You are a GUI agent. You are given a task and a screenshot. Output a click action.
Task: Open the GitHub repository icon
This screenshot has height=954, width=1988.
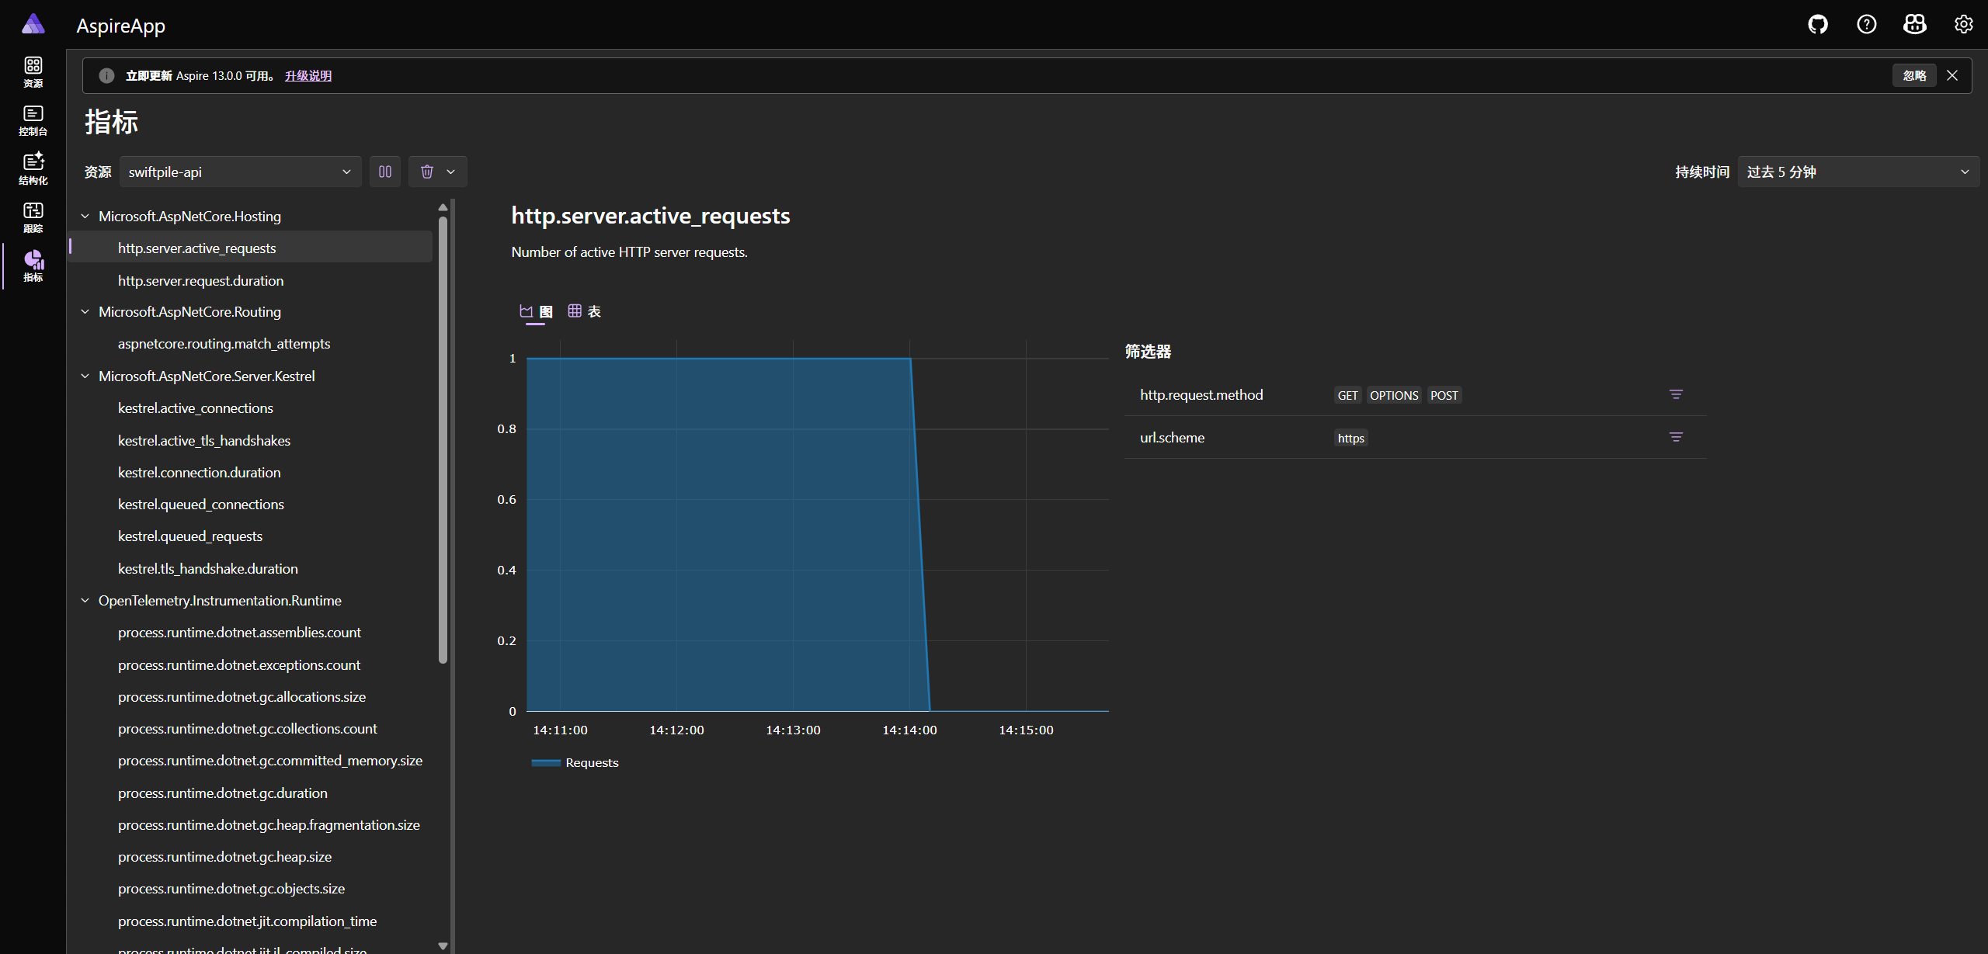tap(1818, 25)
